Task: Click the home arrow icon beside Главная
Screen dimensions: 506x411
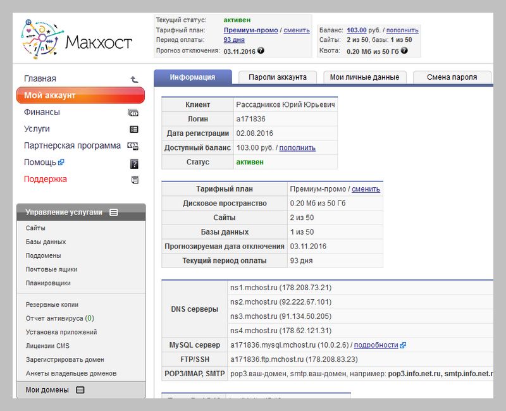Action: [134, 79]
